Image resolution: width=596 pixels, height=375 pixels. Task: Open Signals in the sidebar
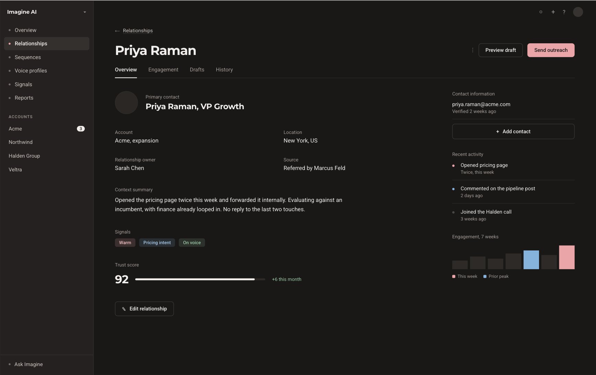[x=47, y=84]
